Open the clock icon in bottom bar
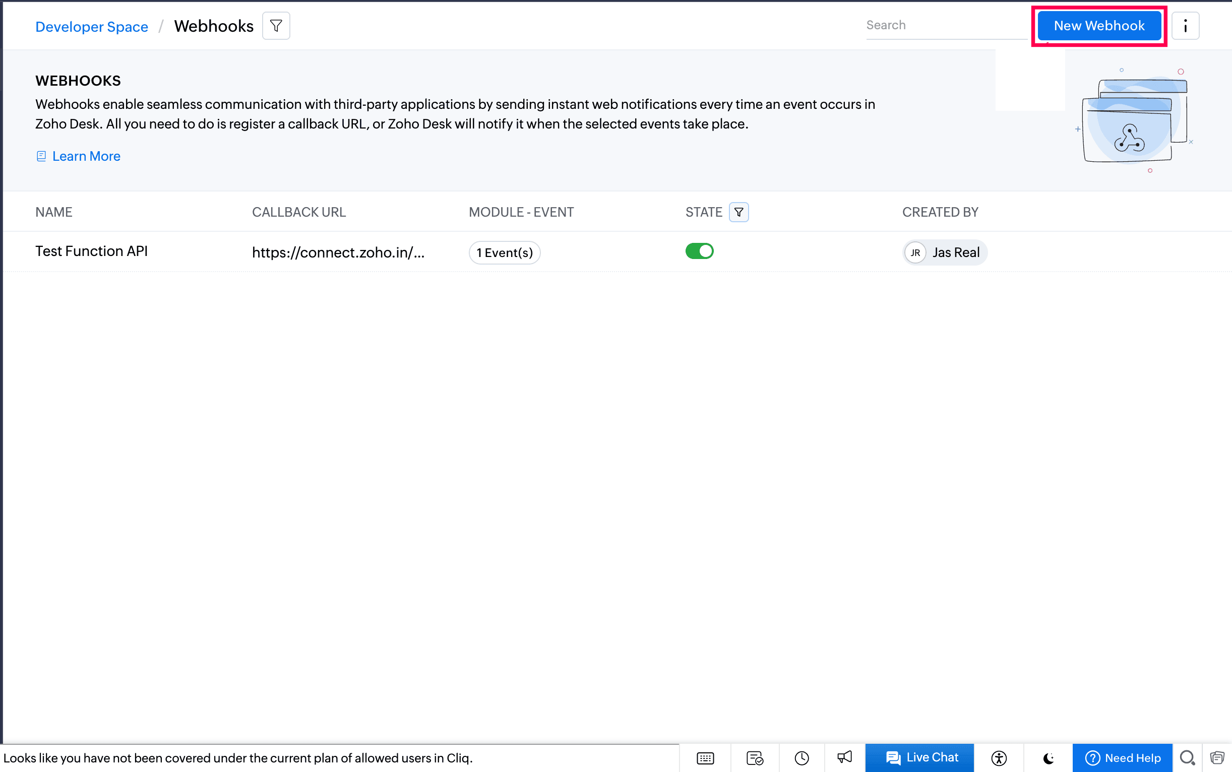The image size is (1232, 772). 802,758
